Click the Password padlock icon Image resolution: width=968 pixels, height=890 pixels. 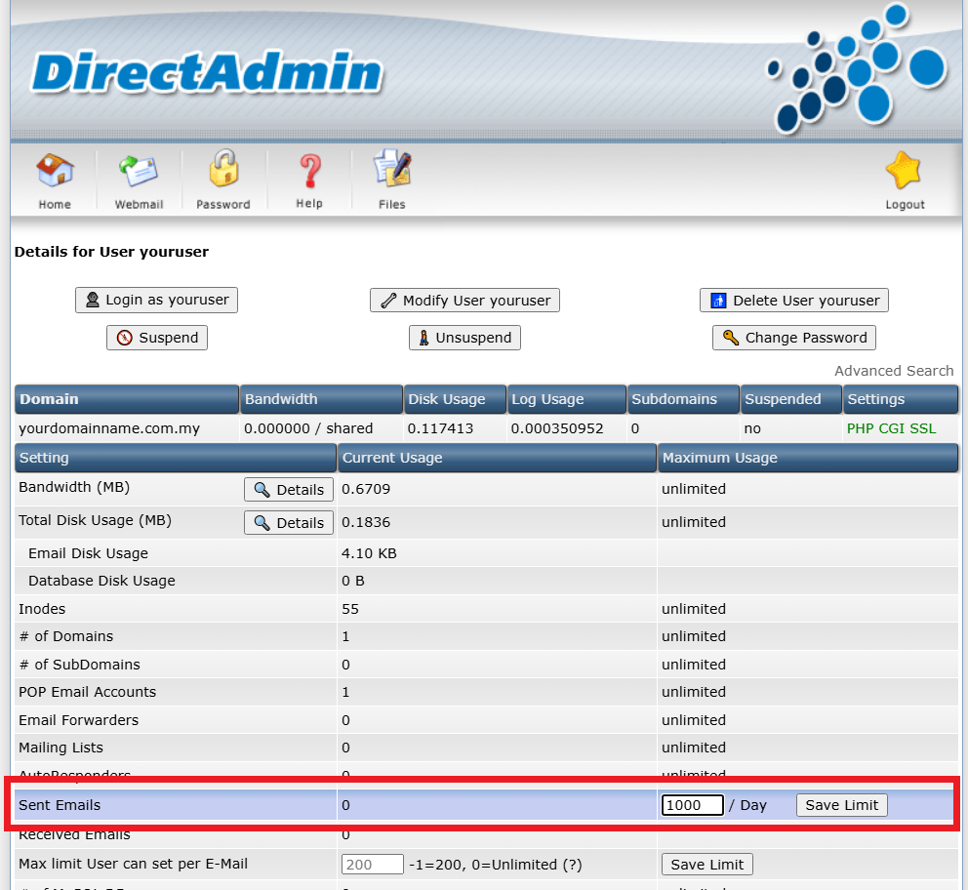tap(223, 168)
